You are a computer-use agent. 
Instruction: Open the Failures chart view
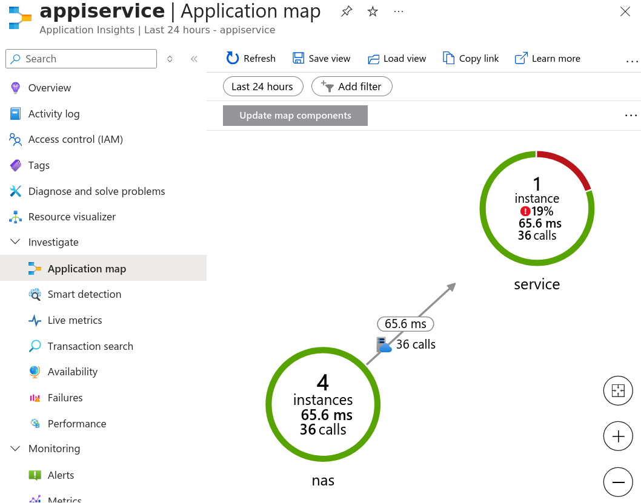coord(65,398)
